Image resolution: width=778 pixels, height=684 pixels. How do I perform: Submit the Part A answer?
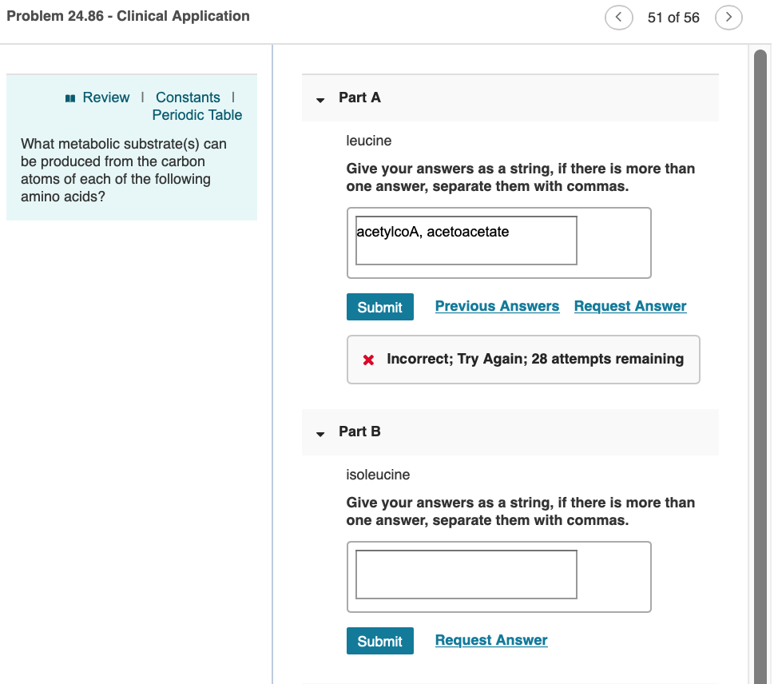point(379,306)
